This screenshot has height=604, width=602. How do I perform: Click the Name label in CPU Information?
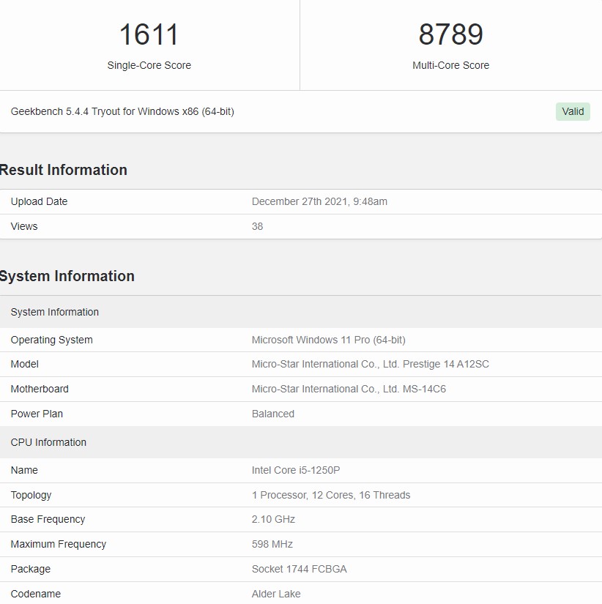coord(24,470)
